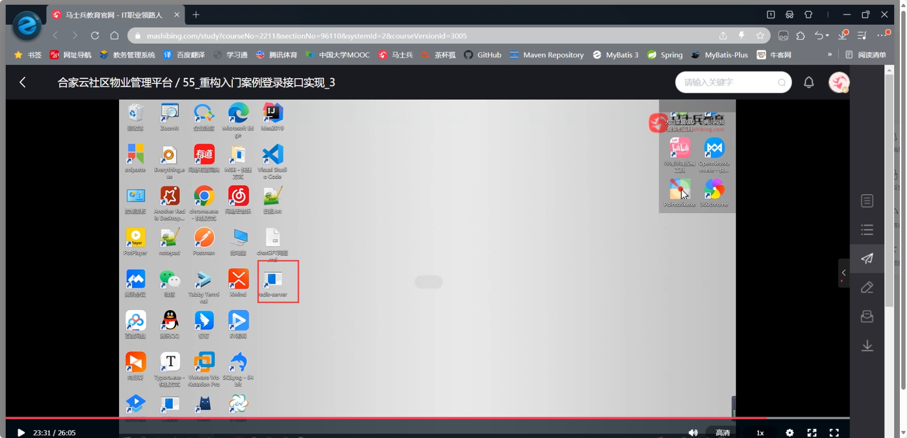Open the Maven Repository bookmark

pyautogui.click(x=546, y=55)
